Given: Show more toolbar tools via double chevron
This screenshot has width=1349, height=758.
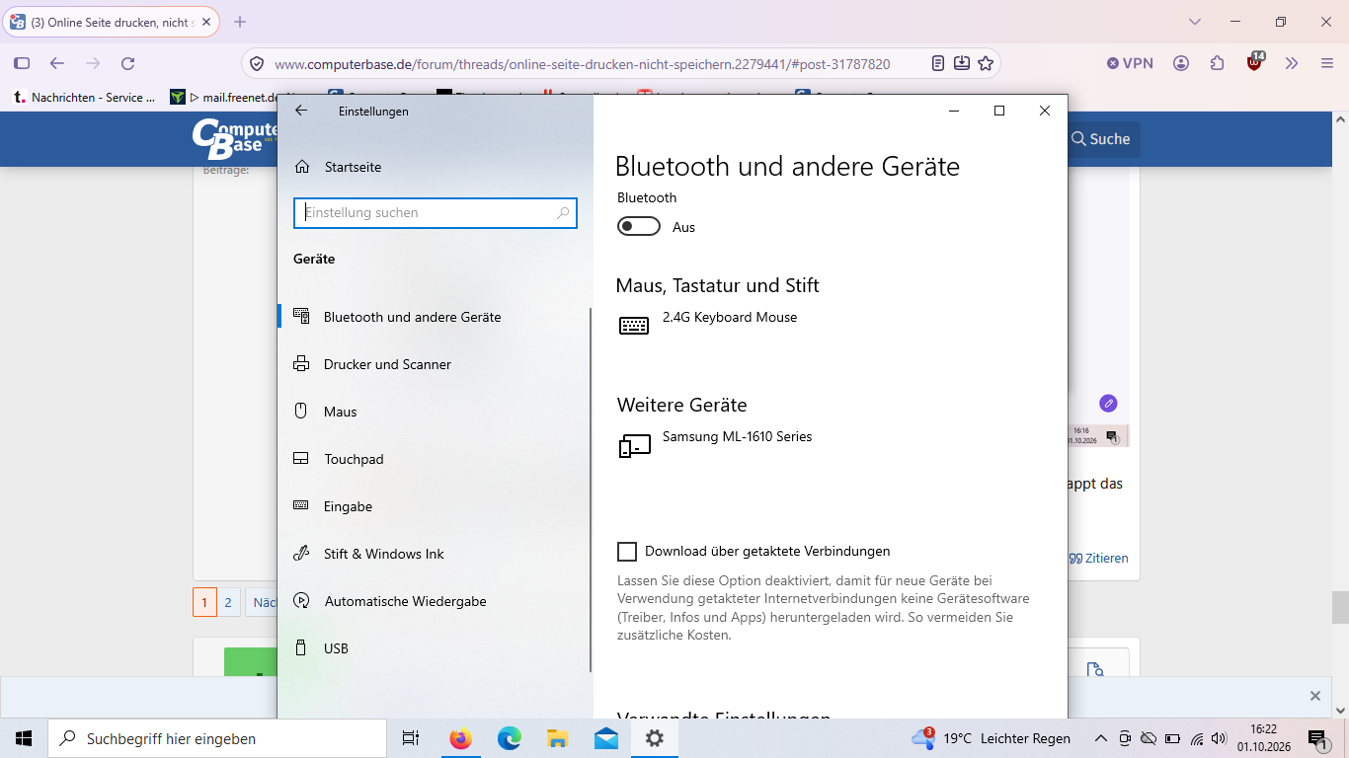Looking at the screenshot, I should pos(1292,63).
